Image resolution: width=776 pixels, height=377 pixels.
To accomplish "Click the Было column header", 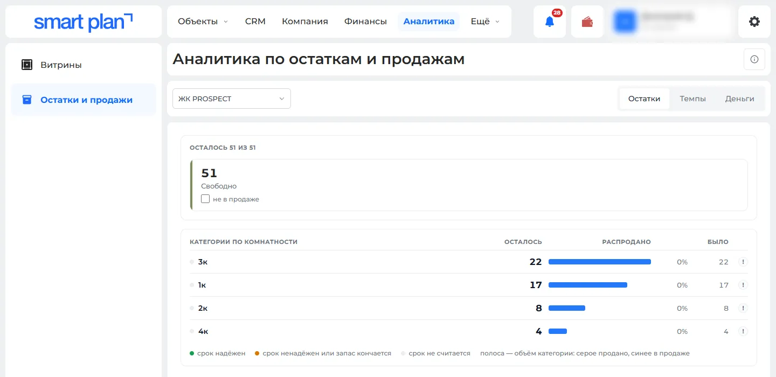I will pos(718,242).
